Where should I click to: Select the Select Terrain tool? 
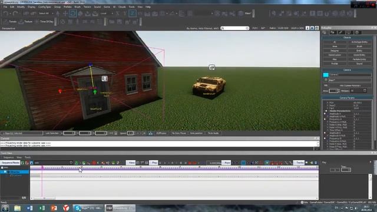pyautogui.click(x=88, y=14)
